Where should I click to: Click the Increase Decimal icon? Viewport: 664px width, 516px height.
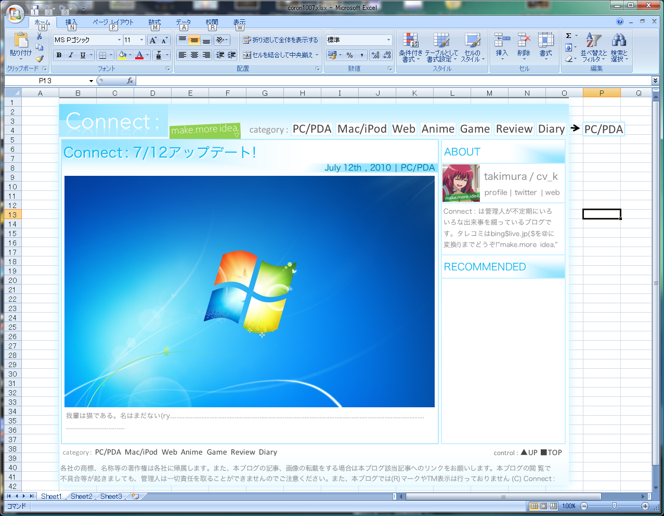tap(375, 55)
